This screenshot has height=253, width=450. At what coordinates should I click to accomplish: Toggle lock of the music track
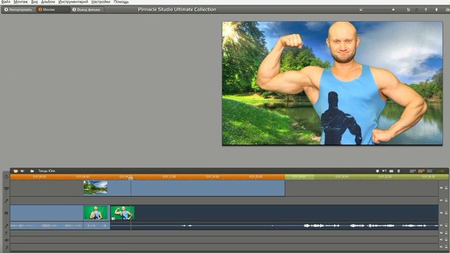pyautogui.click(x=446, y=247)
